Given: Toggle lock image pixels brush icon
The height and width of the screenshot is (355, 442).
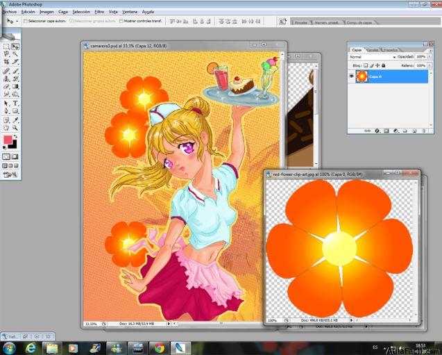Looking at the screenshot, I should (x=372, y=65).
